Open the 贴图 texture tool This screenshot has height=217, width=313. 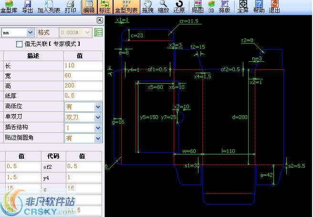[x=198, y=7]
